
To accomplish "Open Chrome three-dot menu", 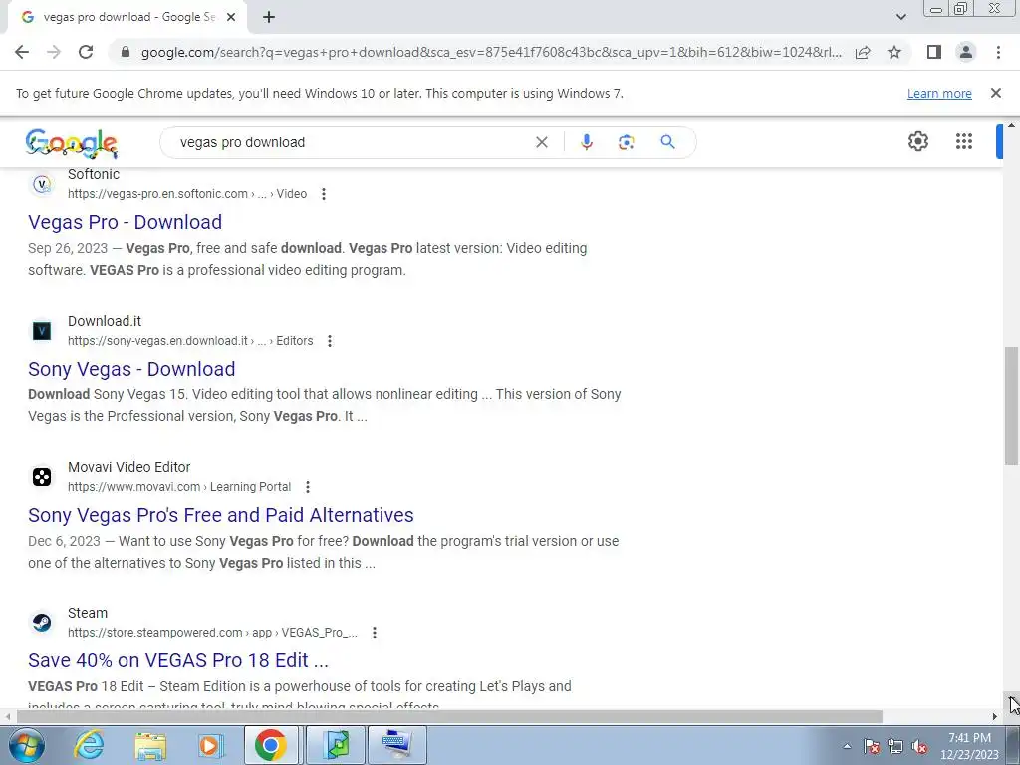I will tap(998, 52).
